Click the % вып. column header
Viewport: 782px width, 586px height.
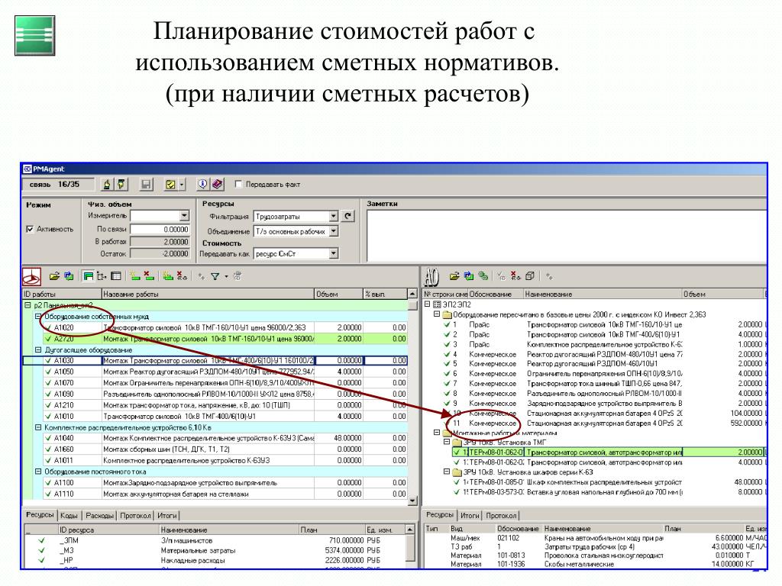tap(385, 294)
